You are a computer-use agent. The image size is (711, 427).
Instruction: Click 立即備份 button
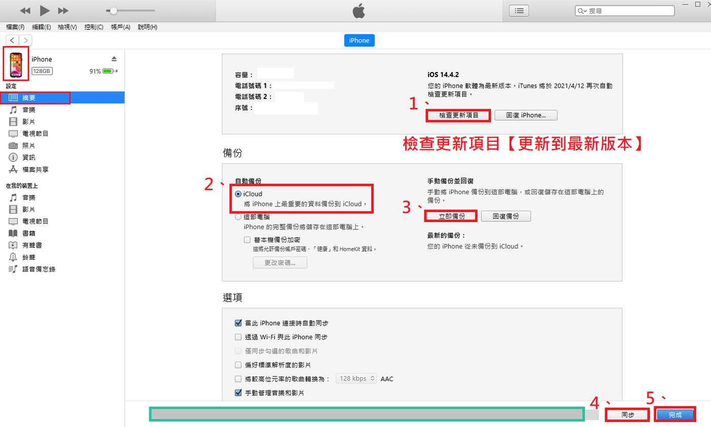451,216
